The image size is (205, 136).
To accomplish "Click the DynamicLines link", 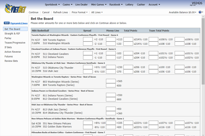I will pos(19,23).
